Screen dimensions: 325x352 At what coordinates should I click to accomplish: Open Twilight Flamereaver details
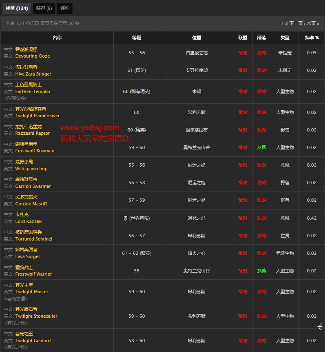pos(37,116)
